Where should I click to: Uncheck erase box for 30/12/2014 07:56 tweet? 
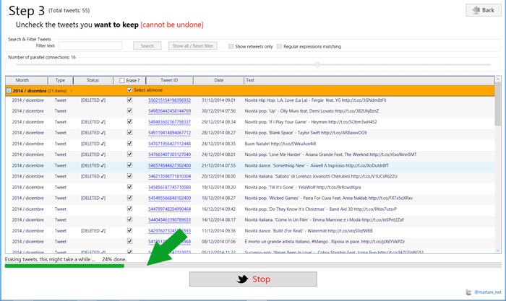click(129, 111)
